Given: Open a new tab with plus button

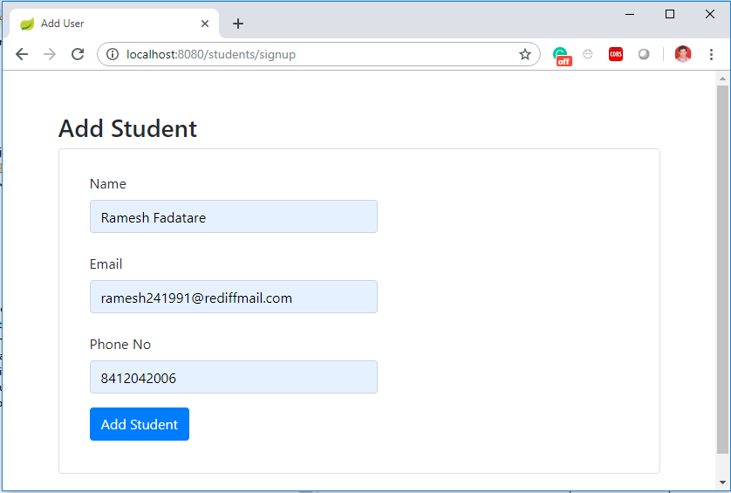Looking at the screenshot, I should coord(238,24).
